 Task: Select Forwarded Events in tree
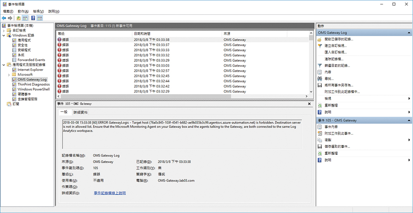pos(31,60)
